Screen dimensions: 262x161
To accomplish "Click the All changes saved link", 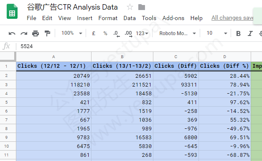I will click(232, 18).
